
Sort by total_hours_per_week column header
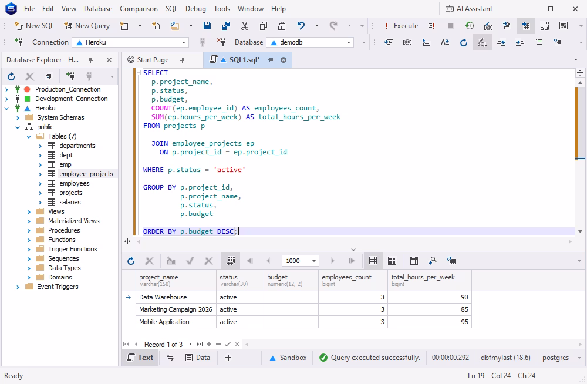[x=430, y=280]
